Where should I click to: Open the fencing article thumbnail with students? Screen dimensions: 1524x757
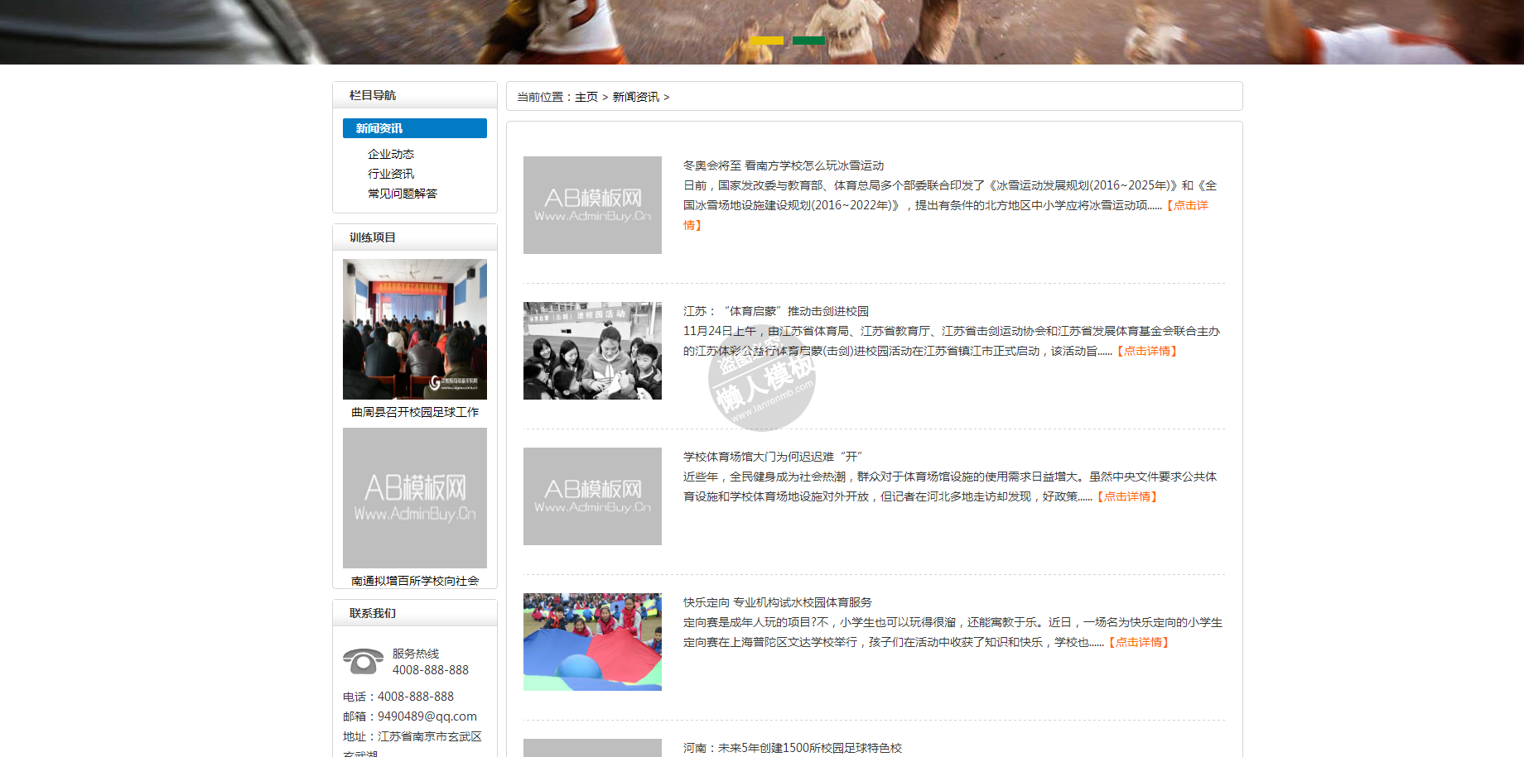click(592, 351)
